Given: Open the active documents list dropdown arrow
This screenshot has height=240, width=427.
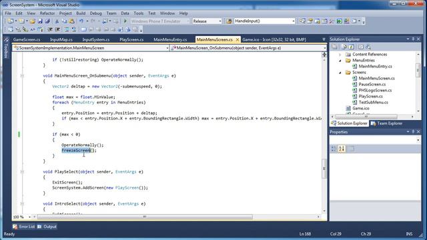Looking at the screenshot, I should (324, 39).
